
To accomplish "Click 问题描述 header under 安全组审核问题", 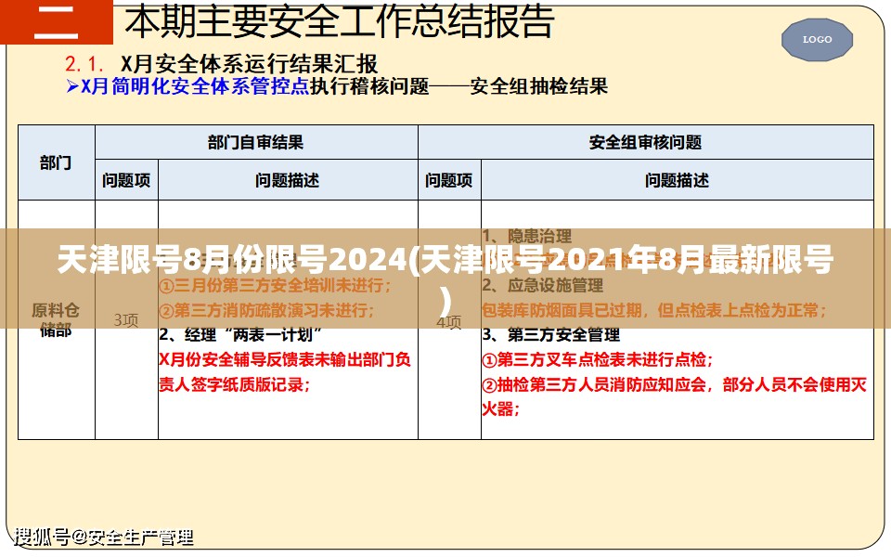I will (x=677, y=180).
